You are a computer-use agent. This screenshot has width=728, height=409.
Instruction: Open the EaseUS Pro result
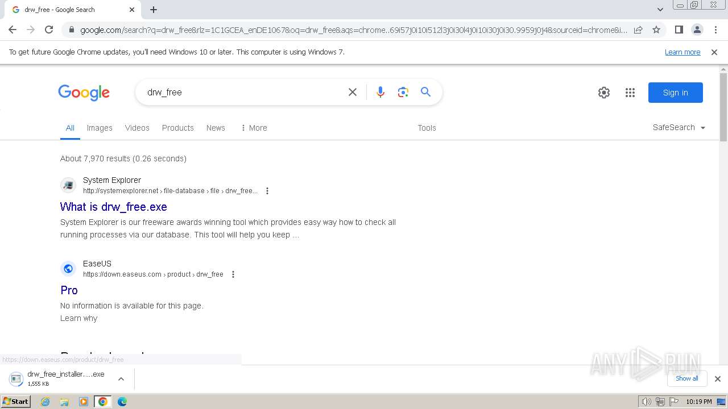[x=69, y=290]
